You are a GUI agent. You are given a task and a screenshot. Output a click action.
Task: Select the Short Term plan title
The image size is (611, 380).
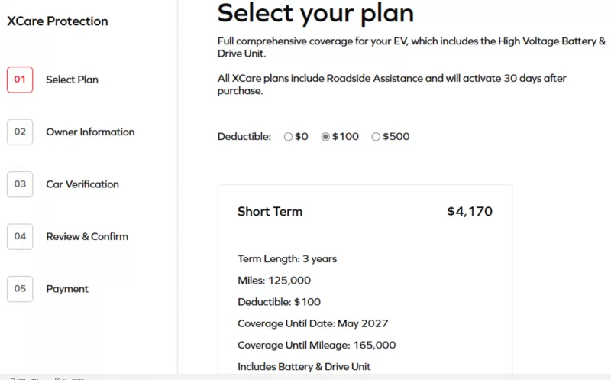tap(270, 212)
